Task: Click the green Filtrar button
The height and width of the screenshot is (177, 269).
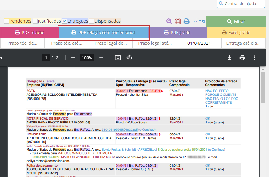Action: 236,21
